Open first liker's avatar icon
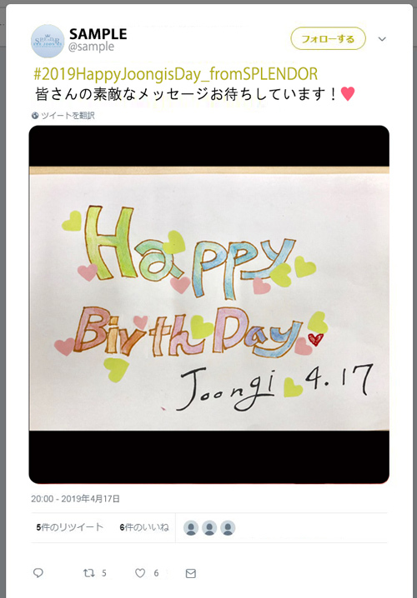This screenshot has height=598, width=417. point(190,528)
